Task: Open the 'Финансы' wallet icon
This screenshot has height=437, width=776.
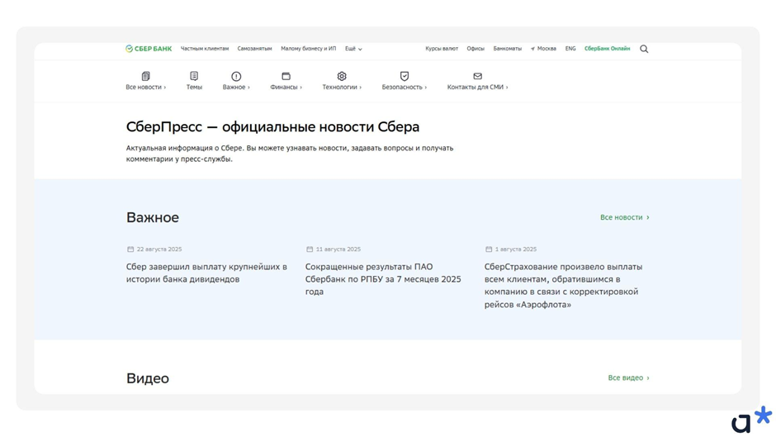Action: (286, 76)
